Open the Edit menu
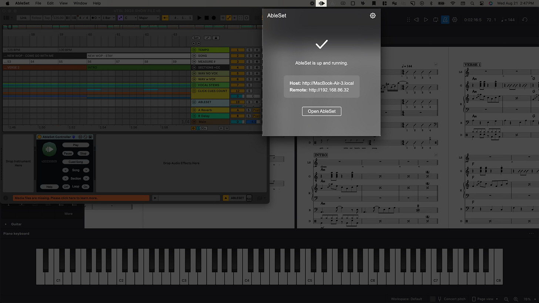 (x=50, y=3)
